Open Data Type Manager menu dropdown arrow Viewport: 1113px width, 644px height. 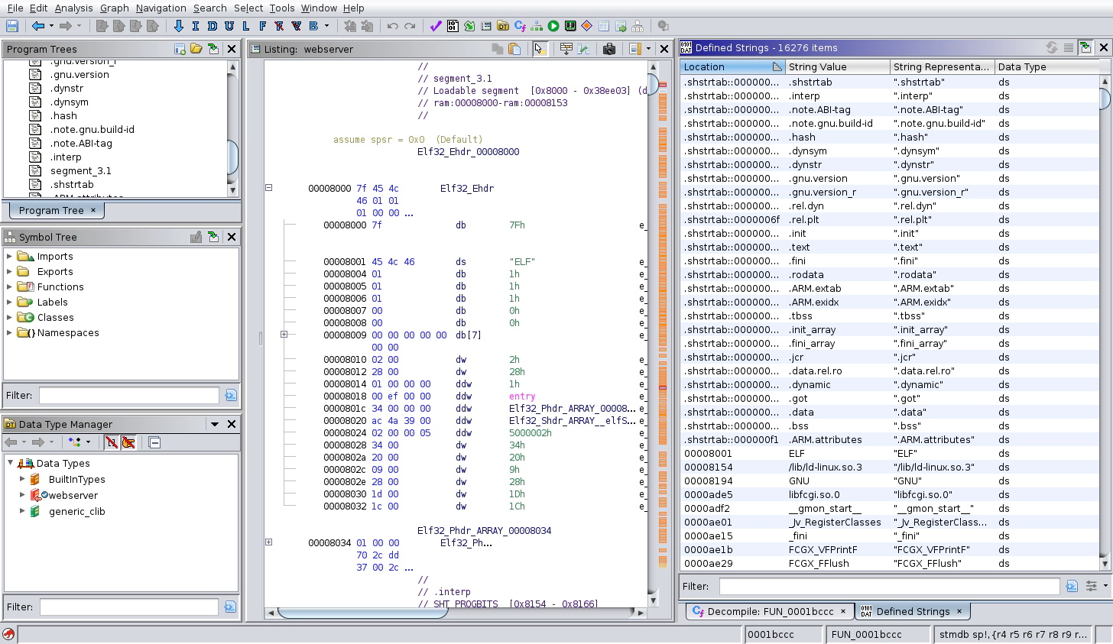coord(215,424)
